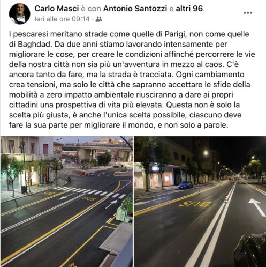Open Carlo Masci's profile from the name link
Screen dimensions: 266x267
tap(57, 9)
